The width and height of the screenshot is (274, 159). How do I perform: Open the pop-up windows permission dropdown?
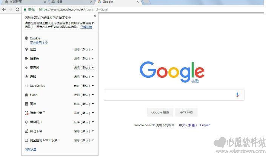click(x=83, y=113)
